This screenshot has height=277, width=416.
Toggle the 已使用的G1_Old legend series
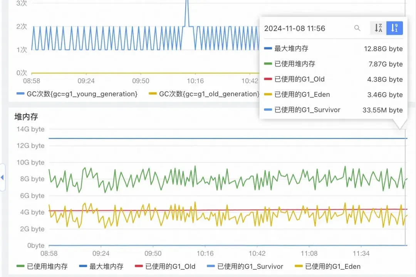point(165,266)
